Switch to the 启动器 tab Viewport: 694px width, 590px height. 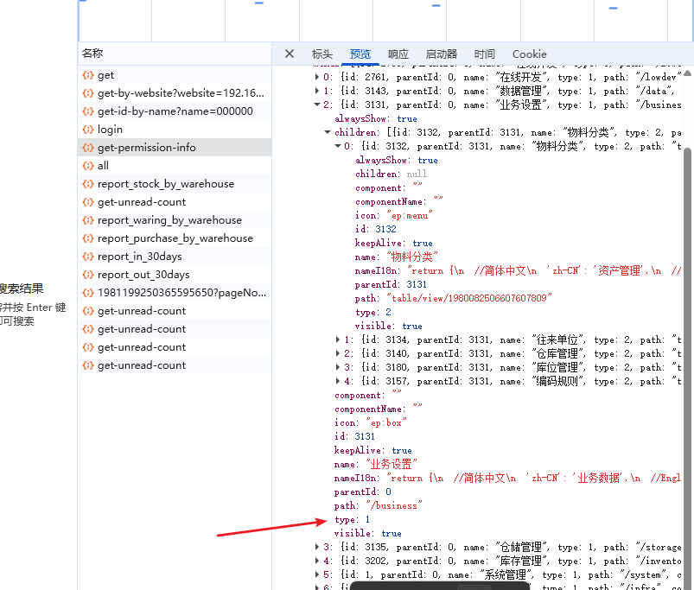442,54
